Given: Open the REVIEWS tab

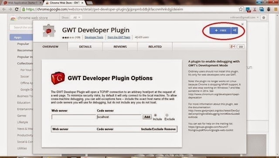Looking at the screenshot, I should [x=120, y=47].
